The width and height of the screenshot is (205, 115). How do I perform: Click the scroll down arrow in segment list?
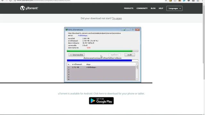pos(137,79)
